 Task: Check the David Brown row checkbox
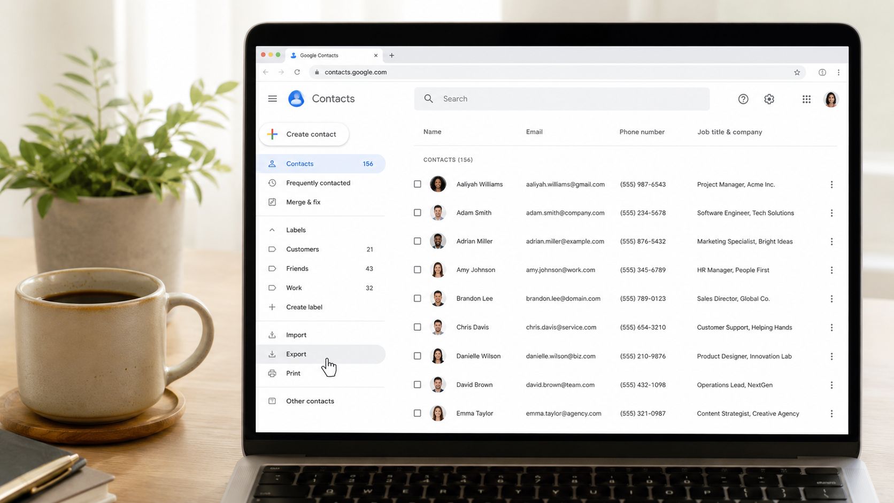click(x=418, y=384)
